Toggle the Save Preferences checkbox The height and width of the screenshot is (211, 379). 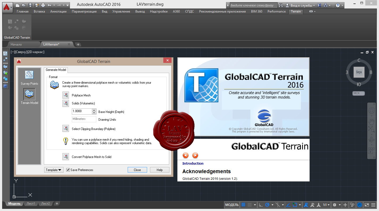tap(68, 170)
